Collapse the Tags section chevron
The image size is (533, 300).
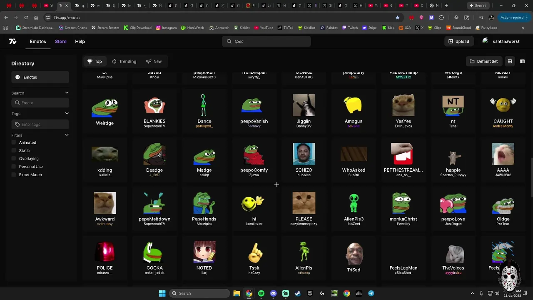[67, 113]
